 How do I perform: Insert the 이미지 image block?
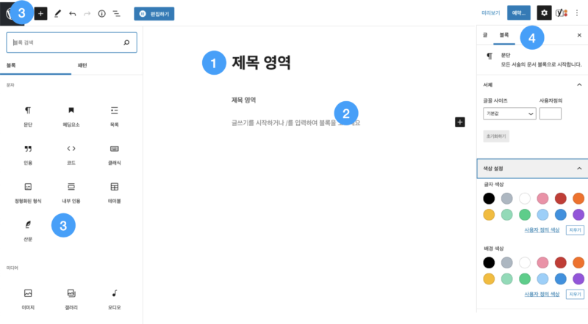coord(28,299)
